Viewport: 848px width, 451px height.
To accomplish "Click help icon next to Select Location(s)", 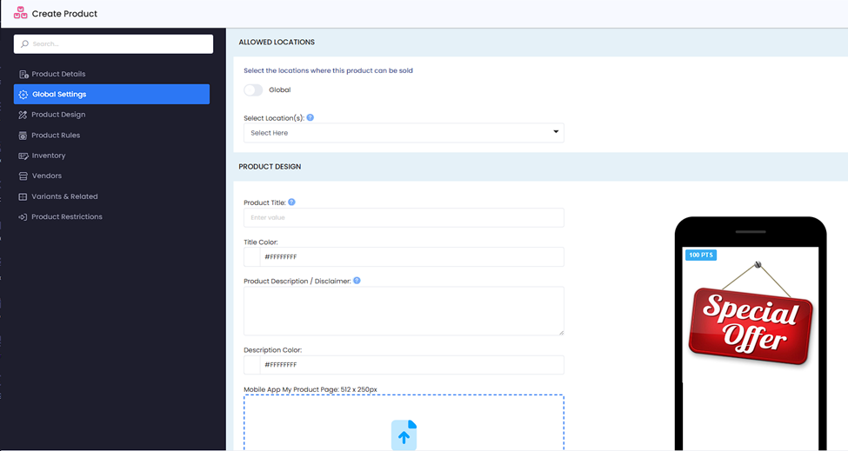I will tap(310, 117).
